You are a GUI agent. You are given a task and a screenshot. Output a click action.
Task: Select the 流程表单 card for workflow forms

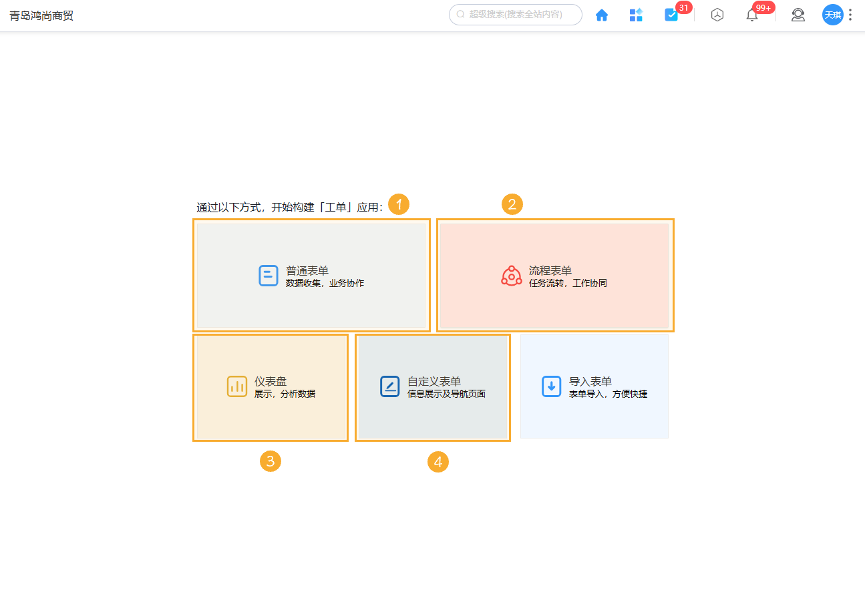(x=555, y=276)
